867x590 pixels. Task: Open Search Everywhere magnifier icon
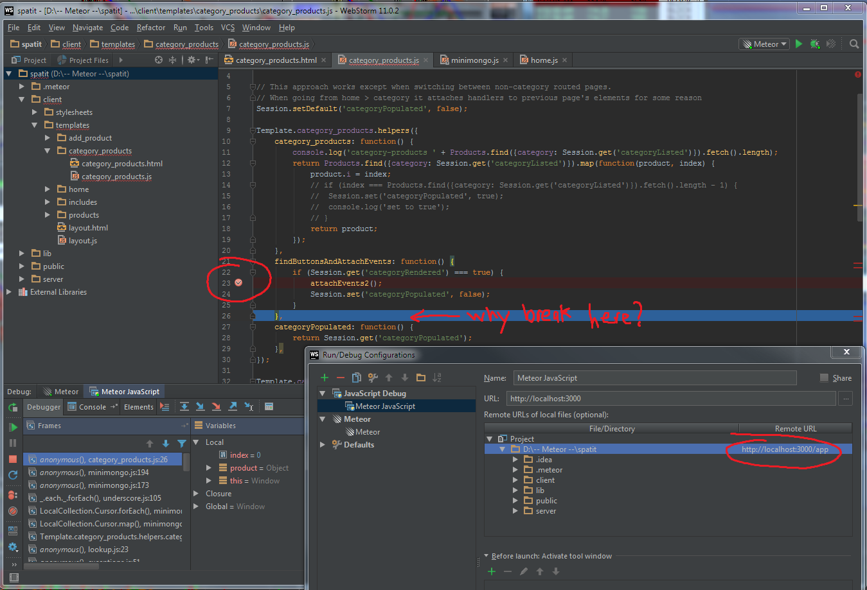click(x=854, y=44)
